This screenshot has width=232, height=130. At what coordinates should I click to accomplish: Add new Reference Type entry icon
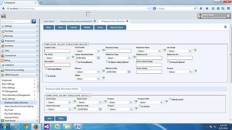134,58
